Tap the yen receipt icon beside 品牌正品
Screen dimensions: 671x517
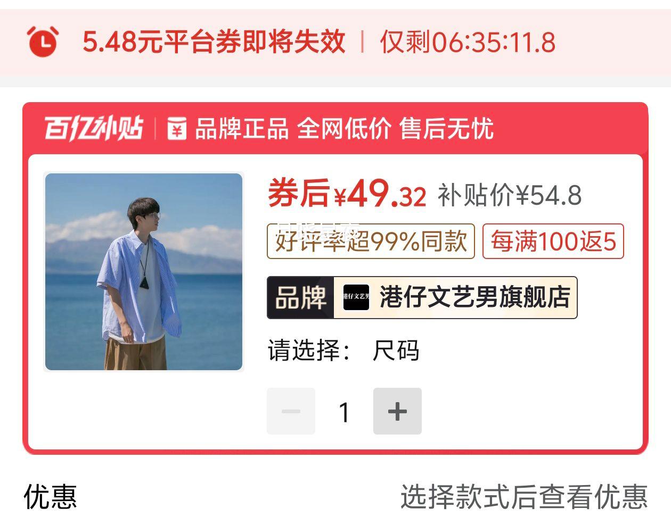pyautogui.click(x=177, y=129)
